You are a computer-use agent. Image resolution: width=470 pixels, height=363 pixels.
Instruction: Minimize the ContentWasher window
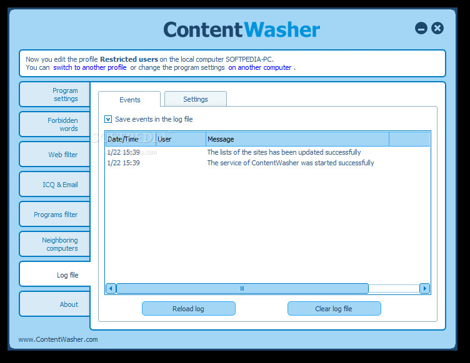pos(421,29)
